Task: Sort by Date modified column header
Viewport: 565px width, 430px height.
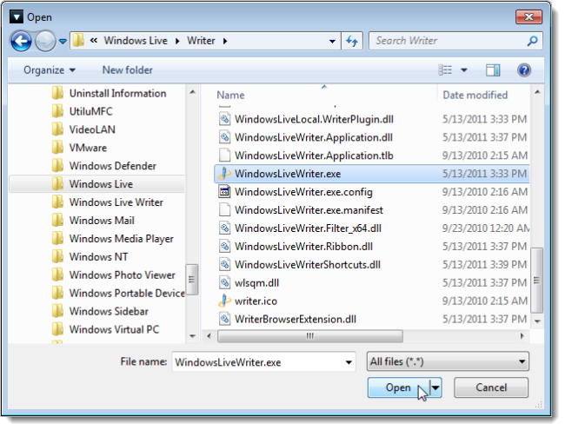Action: click(475, 95)
